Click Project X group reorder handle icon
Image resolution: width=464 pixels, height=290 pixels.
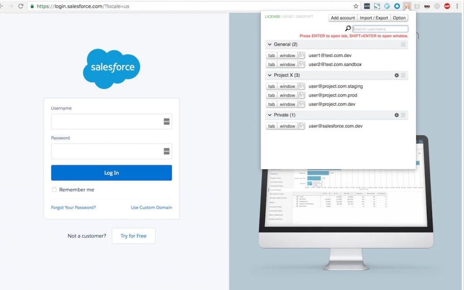(x=403, y=75)
